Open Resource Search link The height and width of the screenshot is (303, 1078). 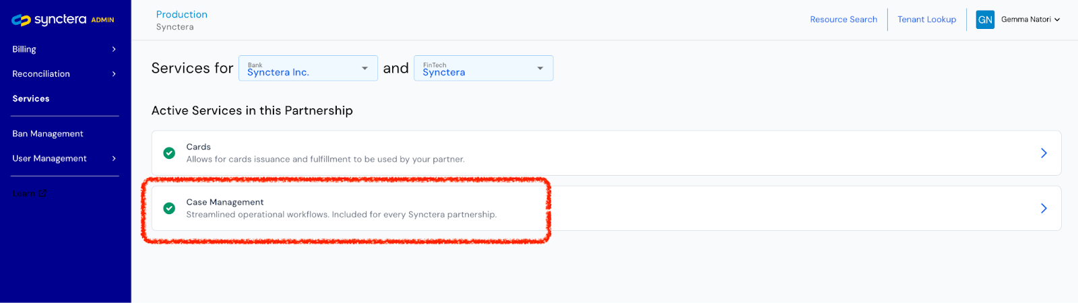pyautogui.click(x=844, y=20)
